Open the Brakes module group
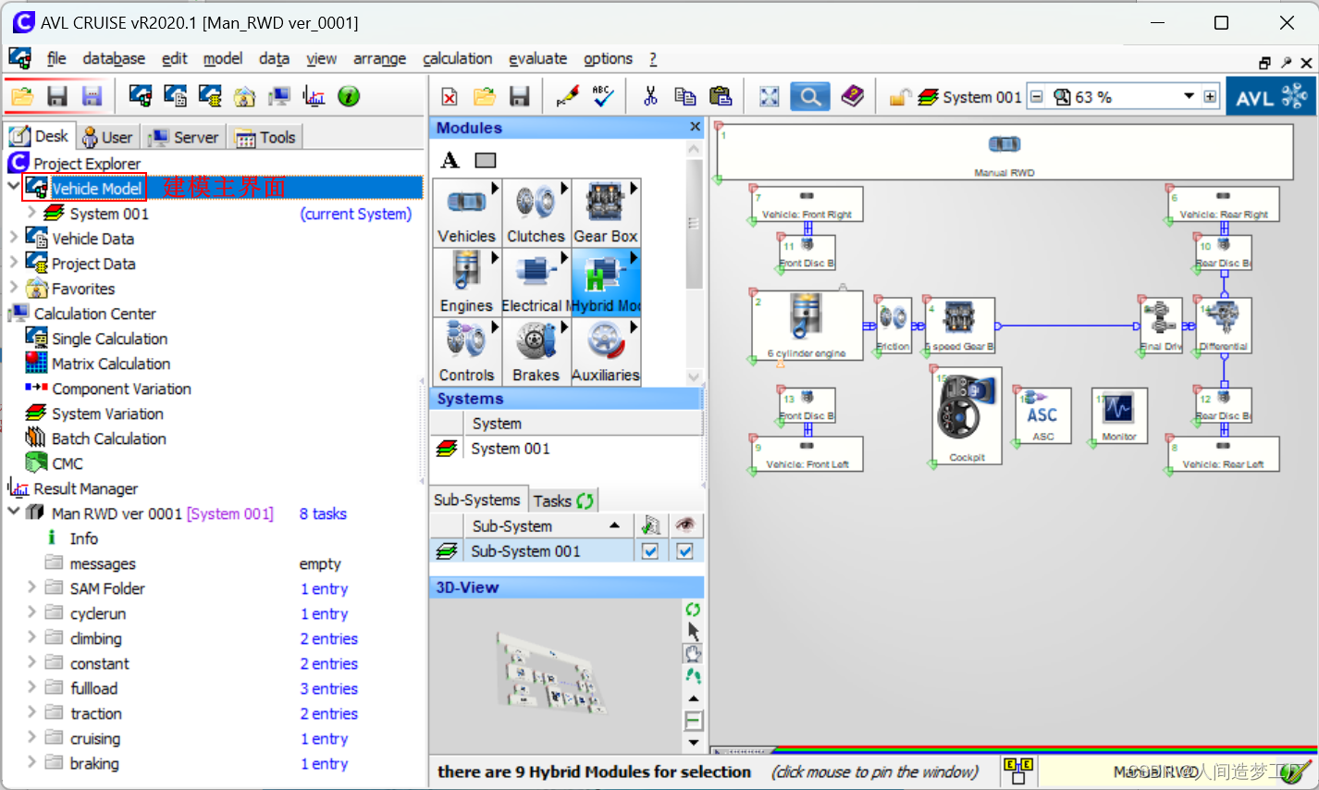The width and height of the screenshot is (1319, 790). click(536, 352)
